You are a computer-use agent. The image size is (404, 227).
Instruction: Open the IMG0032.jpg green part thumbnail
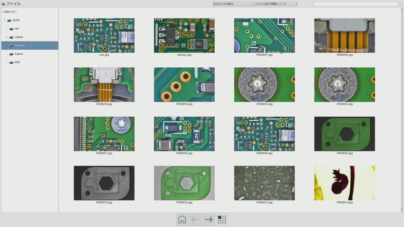(x=184, y=183)
